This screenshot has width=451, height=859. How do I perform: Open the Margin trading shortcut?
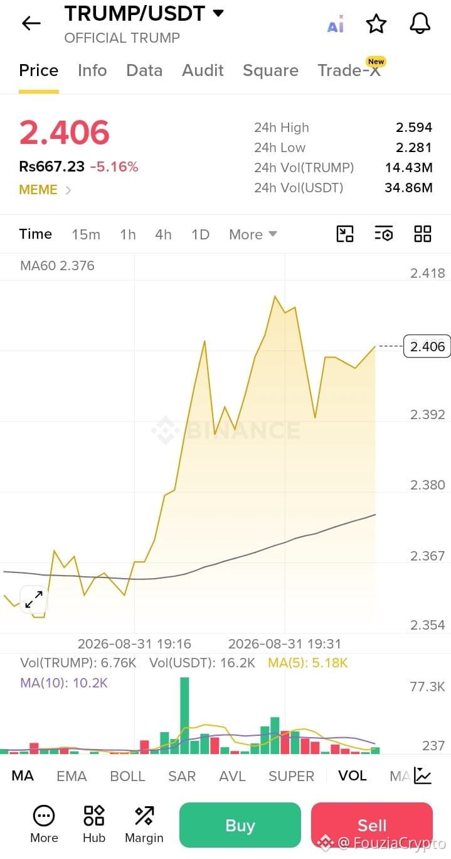click(x=144, y=824)
